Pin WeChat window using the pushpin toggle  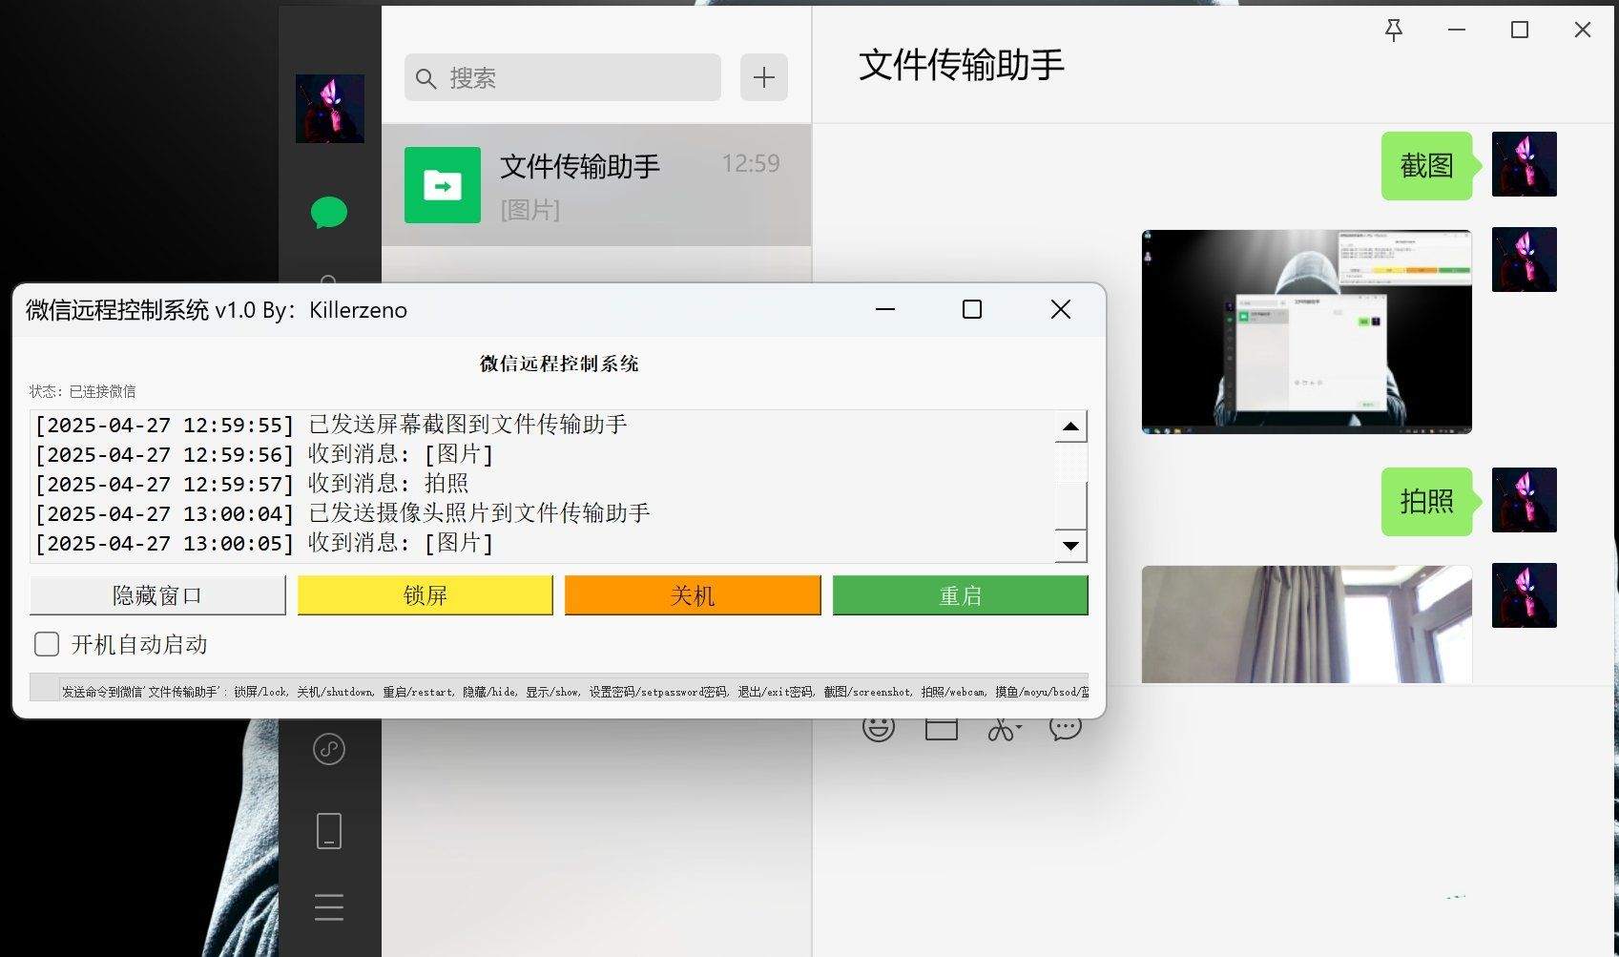[1394, 30]
